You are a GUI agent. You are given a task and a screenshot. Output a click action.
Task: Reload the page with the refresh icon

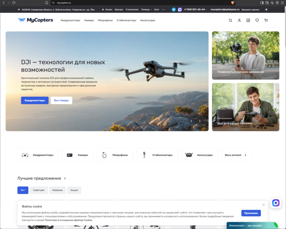14,3
